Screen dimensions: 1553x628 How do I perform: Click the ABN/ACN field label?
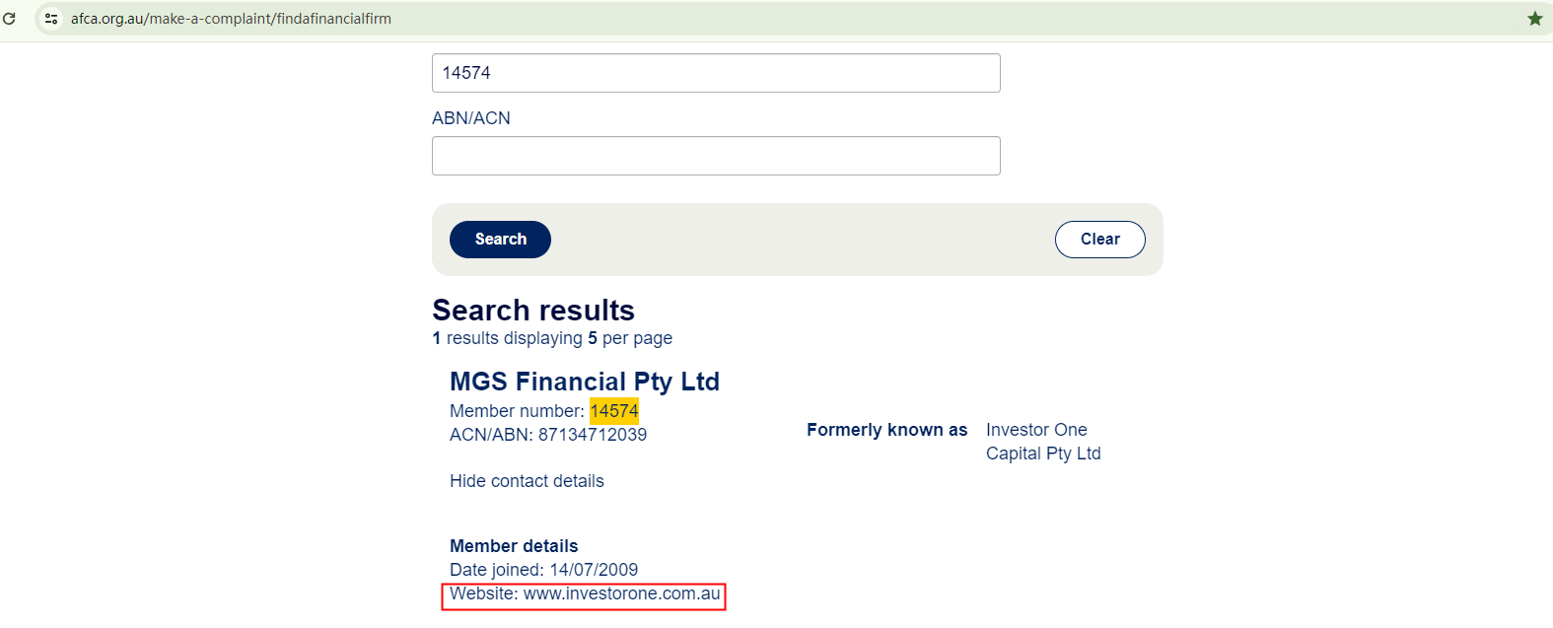point(471,118)
